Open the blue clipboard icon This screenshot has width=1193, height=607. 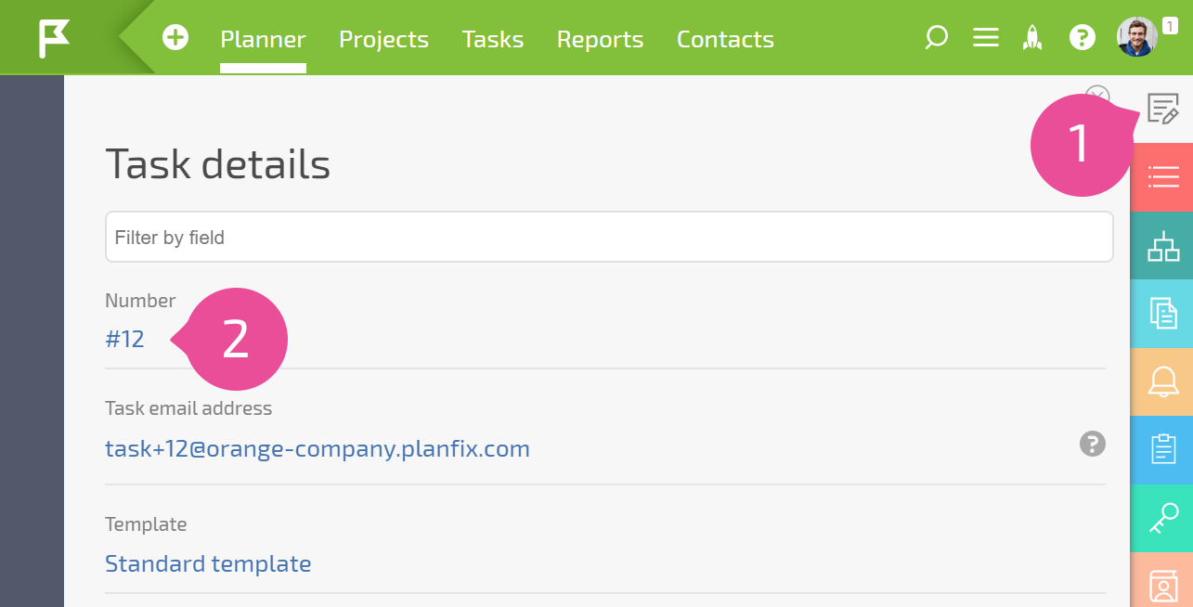pyautogui.click(x=1162, y=449)
